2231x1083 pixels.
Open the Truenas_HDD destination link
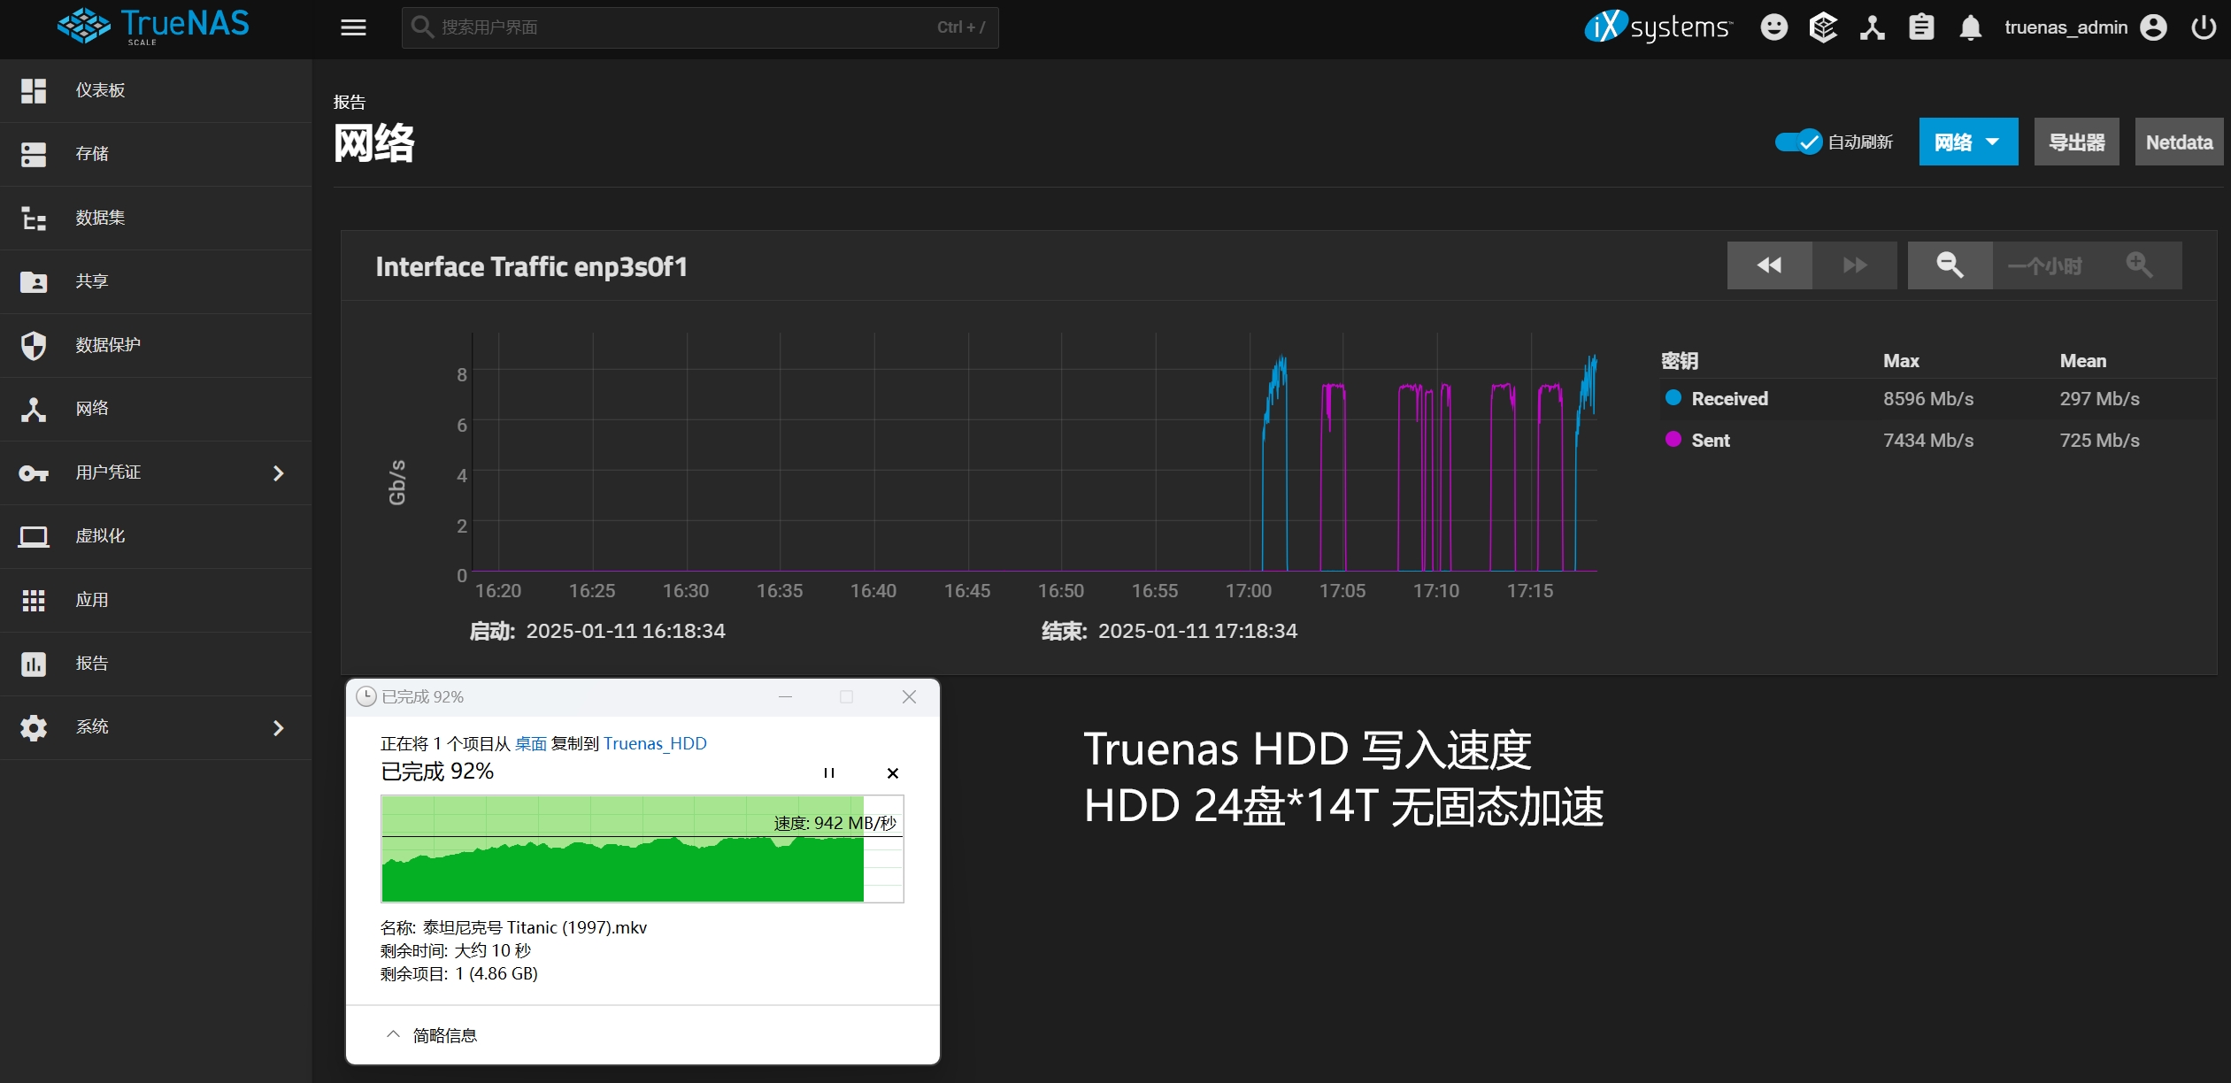point(655,743)
